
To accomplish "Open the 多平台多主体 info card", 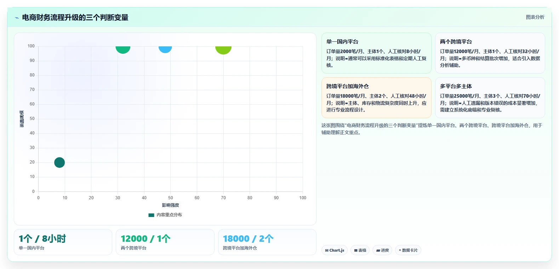I will point(490,98).
